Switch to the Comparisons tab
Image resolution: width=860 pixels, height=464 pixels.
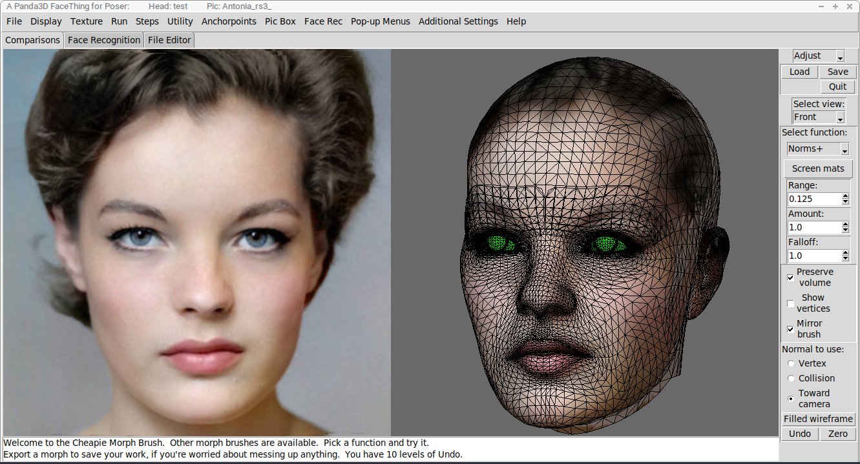(32, 40)
